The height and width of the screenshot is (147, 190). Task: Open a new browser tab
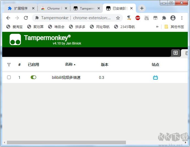142,8
